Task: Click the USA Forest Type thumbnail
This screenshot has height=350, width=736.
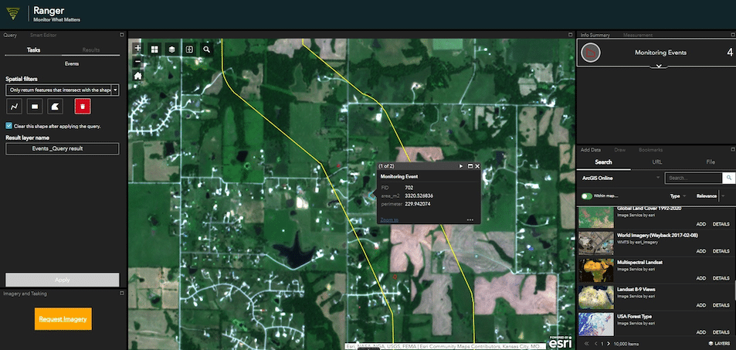Action: tap(595, 325)
